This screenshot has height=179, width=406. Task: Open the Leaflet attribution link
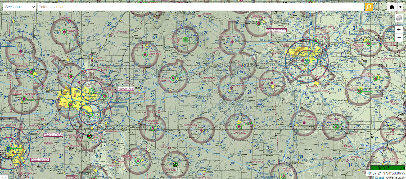pyautogui.click(x=380, y=178)
